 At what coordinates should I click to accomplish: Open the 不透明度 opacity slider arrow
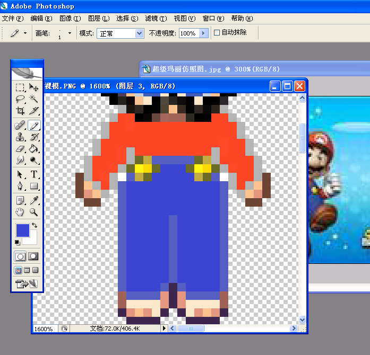coord(203,33)
